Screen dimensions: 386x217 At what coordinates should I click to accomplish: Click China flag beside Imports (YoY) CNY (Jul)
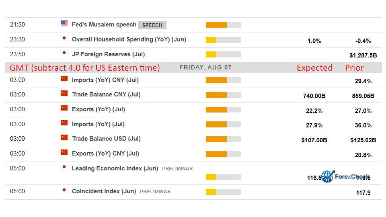coord(64,79)
